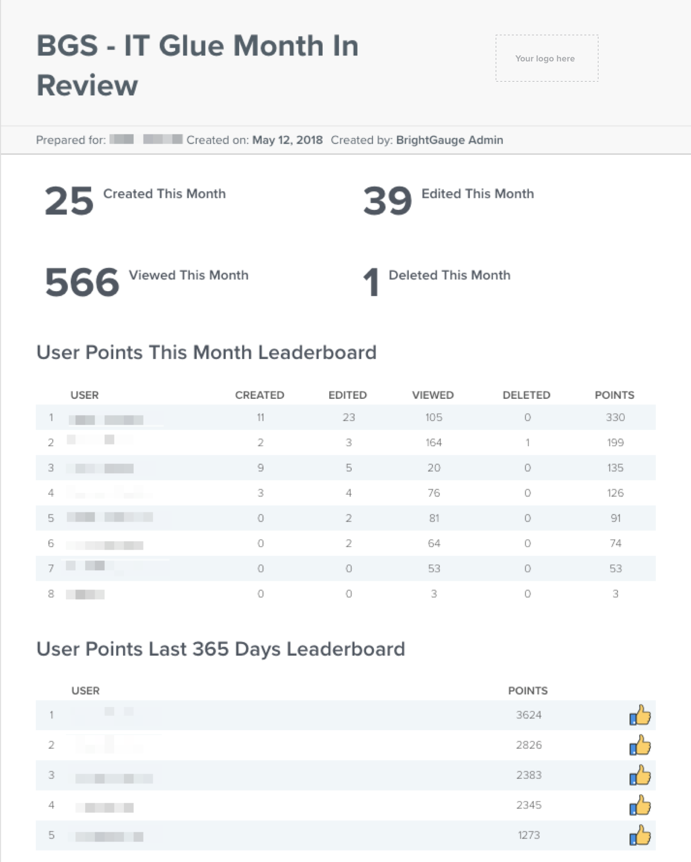Click 'User Points This Month Leaderboard' heading
The height and width of the screenshot is (862, 691).
[206, 352]
